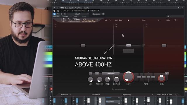This screenshot has width=187, height=105.
Task: Open the default preset dropdown
Action: [78, 14]
